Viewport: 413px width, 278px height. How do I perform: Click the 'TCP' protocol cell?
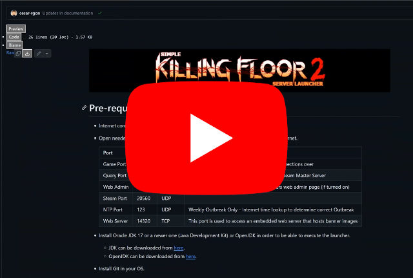(x=170, y=220)
